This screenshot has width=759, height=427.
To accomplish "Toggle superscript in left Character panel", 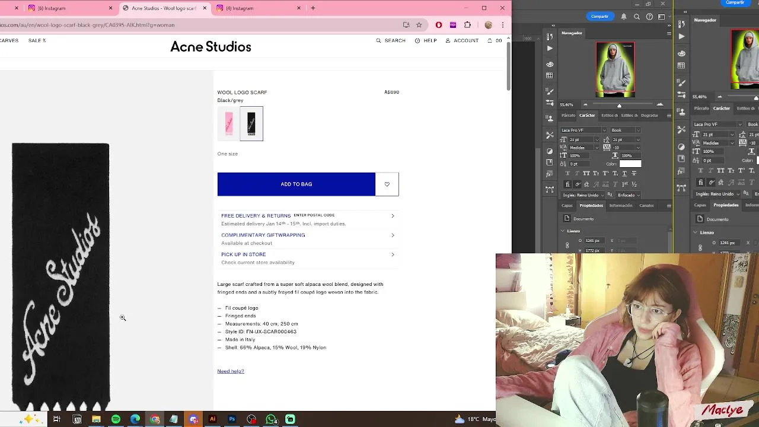I will tap(605, 173).
